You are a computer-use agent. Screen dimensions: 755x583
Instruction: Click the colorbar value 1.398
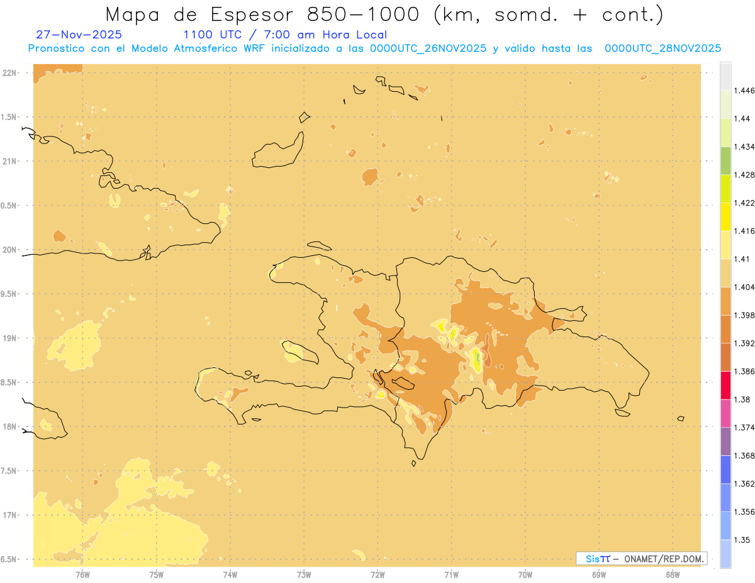(x=743, y=315)
